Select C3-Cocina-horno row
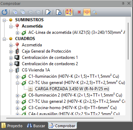 tap(72, 108)
